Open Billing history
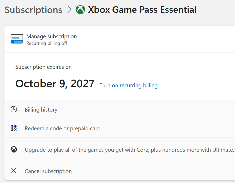Image resolution: width=235 pixels, height=183 pixels. click(x=41, y=110)
